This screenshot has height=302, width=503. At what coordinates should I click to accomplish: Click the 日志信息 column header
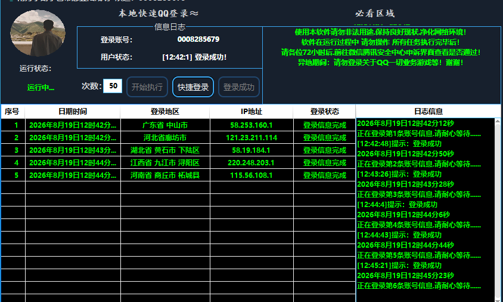[x=429, y=112]
